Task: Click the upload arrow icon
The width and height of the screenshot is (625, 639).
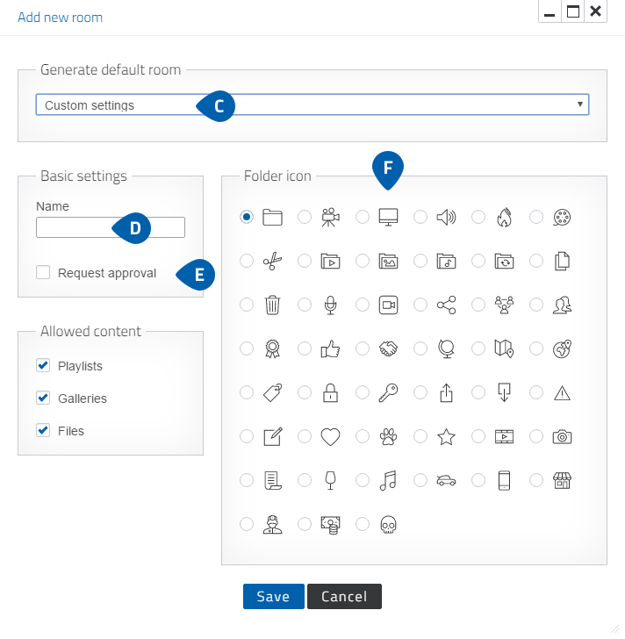Action: (446, 393)
